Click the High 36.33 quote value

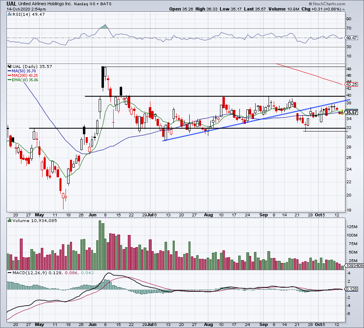pos(206,9)
